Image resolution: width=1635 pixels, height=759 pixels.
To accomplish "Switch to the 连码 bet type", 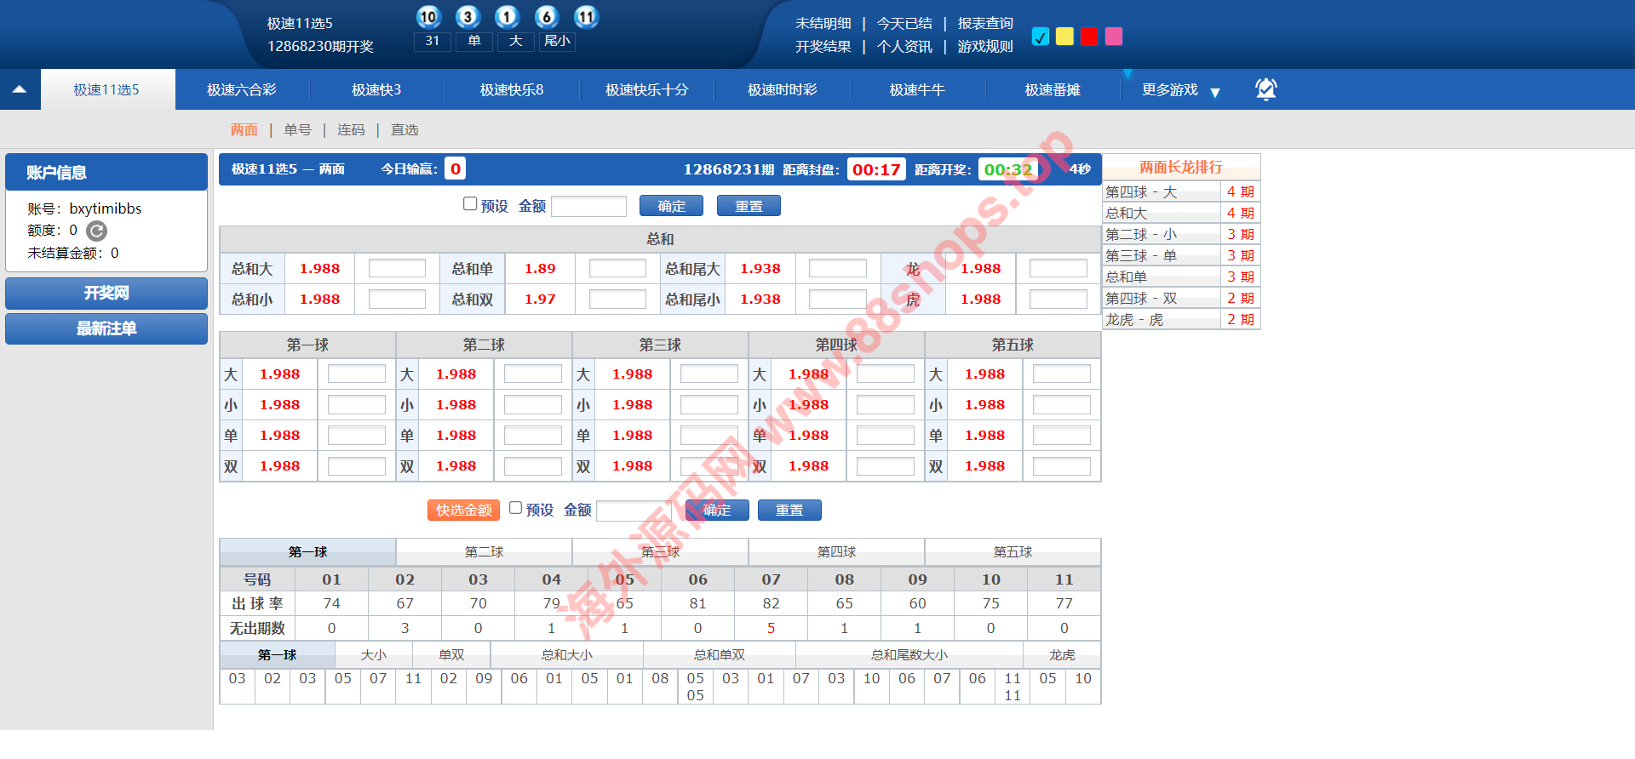I will pyautogui.click(x=351, y=130).
